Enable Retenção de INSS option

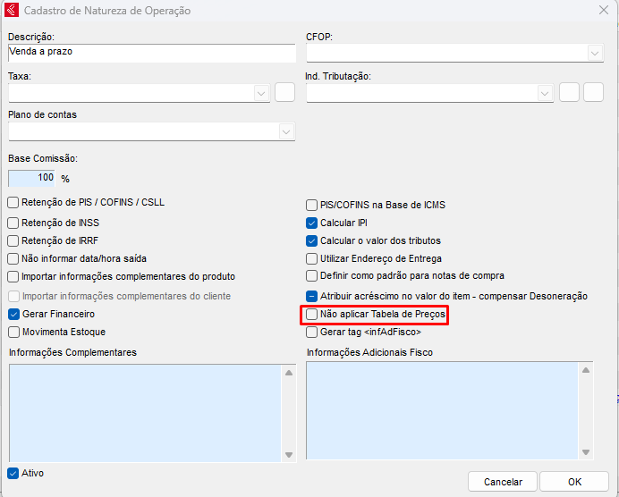13,223
